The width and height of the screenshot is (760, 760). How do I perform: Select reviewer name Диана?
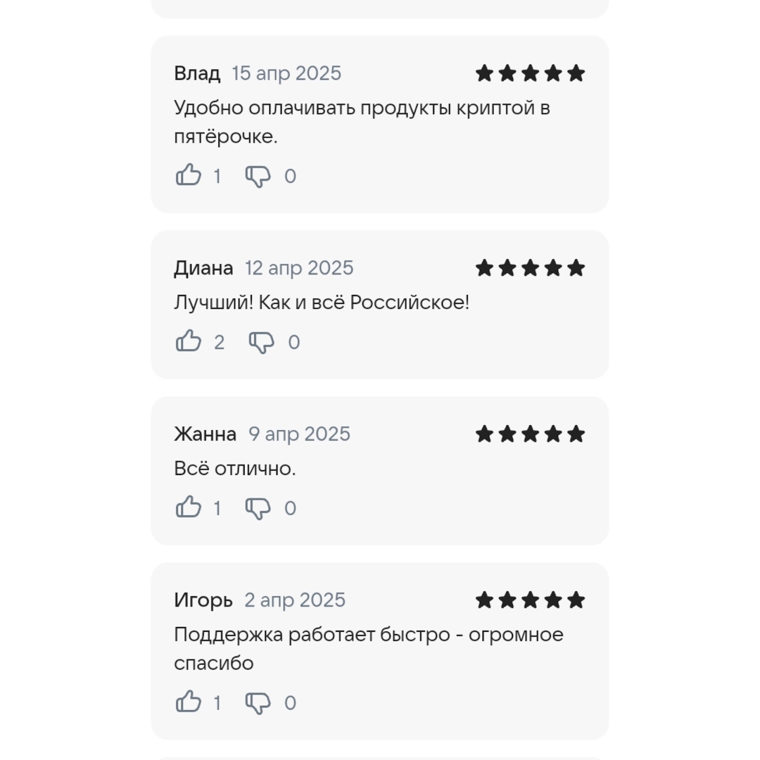[x=204, y=268]
